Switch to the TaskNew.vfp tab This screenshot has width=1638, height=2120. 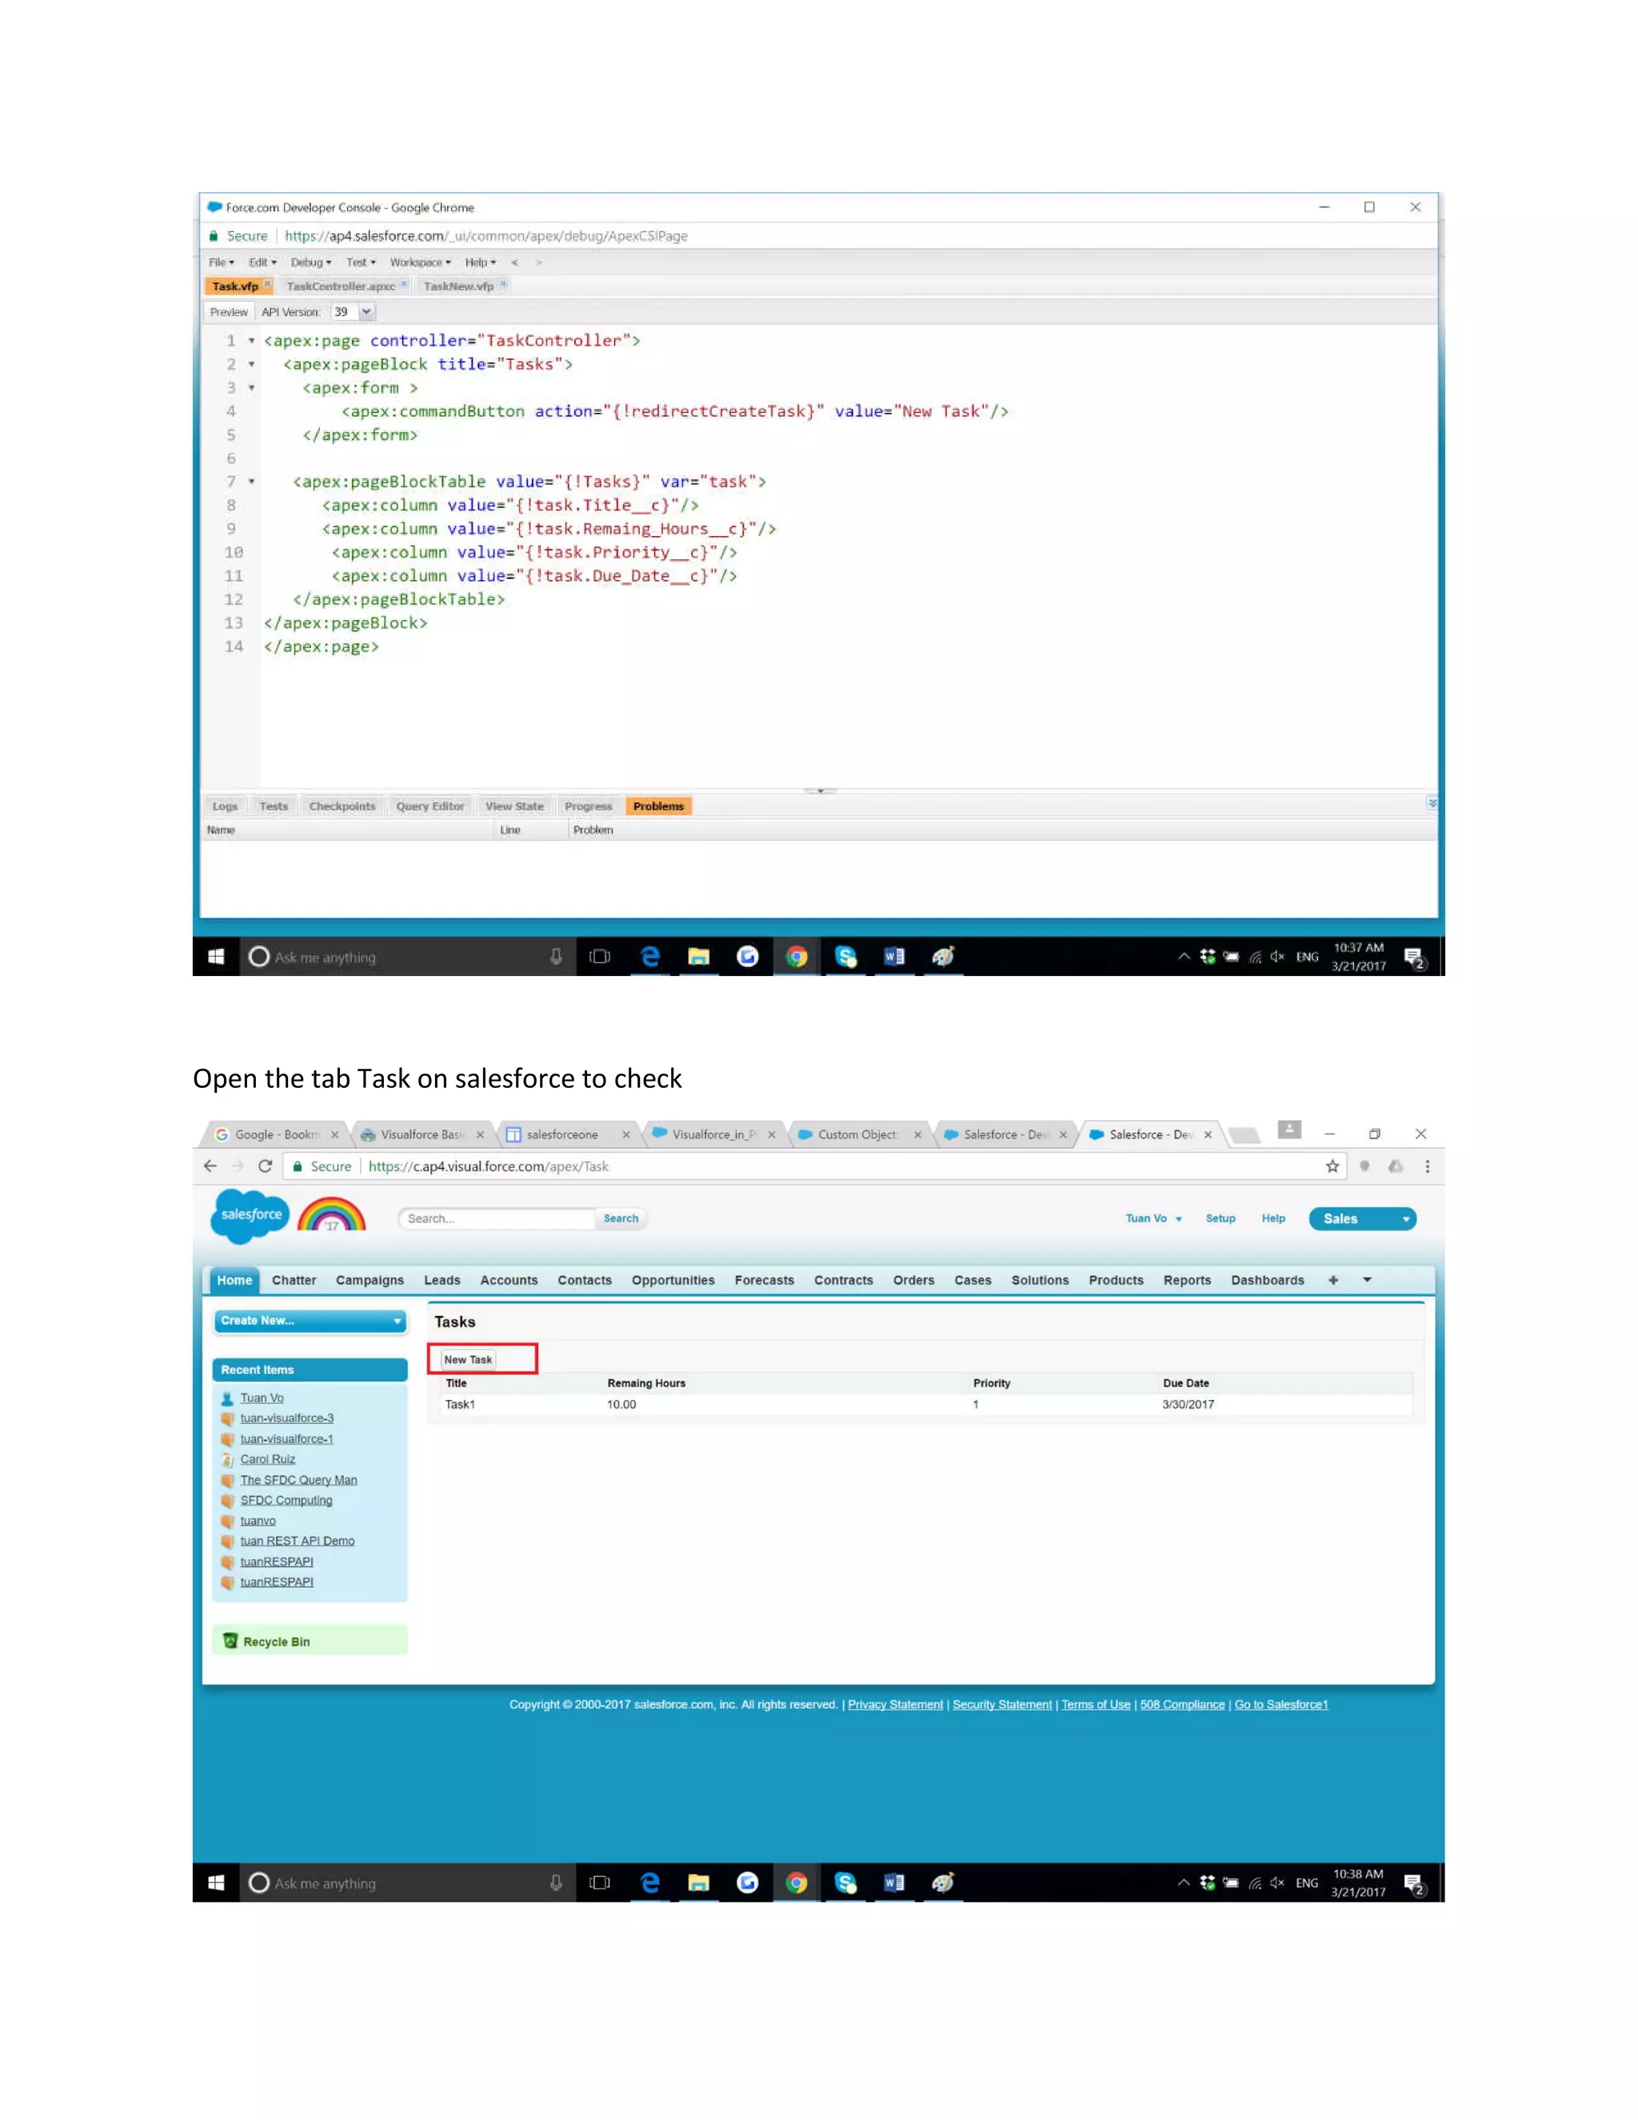click(458, 286)
